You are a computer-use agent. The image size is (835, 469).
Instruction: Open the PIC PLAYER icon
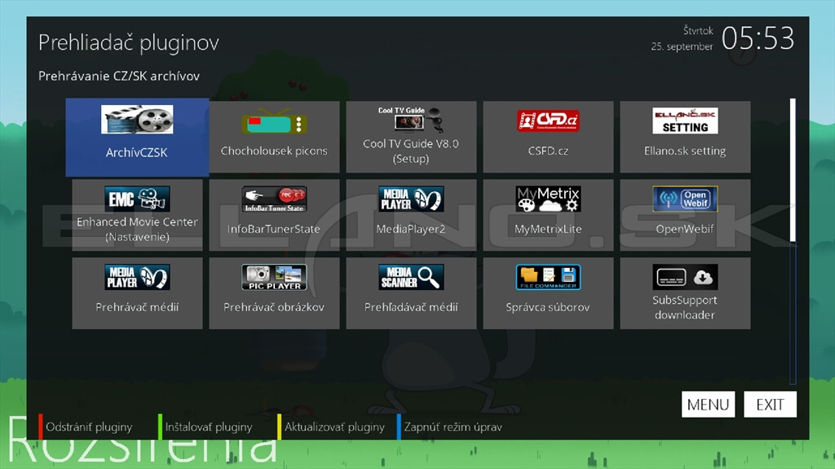coord(274,277)
